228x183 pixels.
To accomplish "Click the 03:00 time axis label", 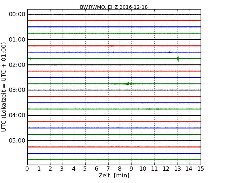I will 17,90.
